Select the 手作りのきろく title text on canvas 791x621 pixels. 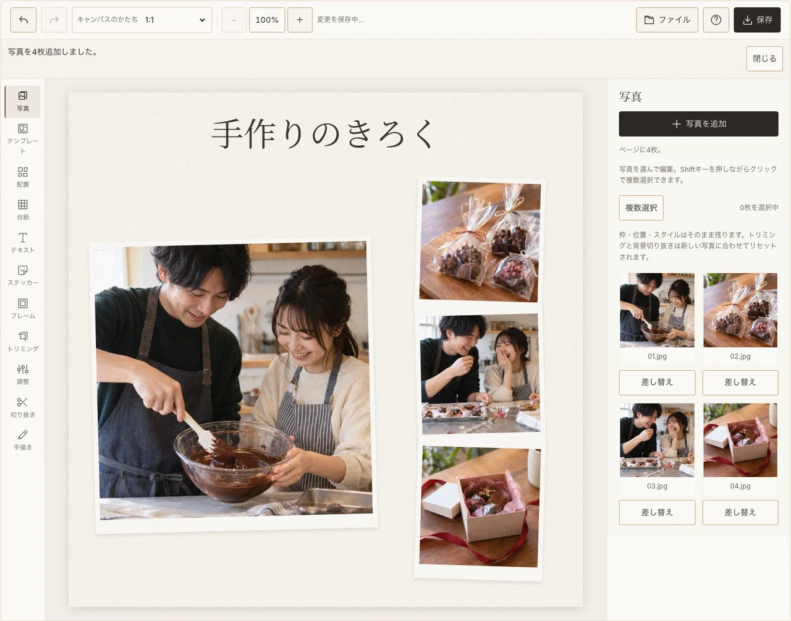click(x=324, y=134)
